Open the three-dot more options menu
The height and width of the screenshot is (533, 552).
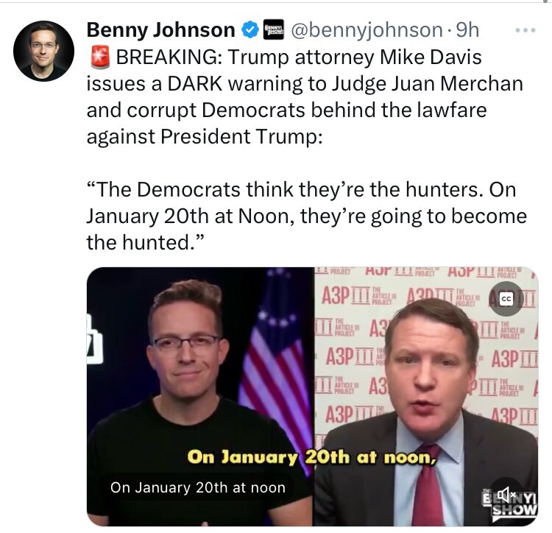tap(526, 30)
